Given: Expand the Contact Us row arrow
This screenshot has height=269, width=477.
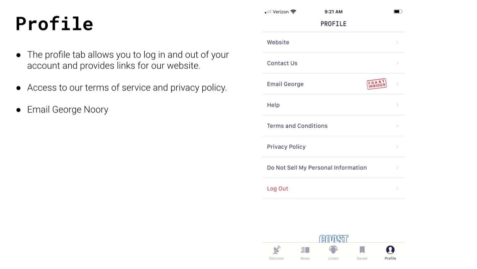Looking at the screenshot, I should pyautogui.click(x=397, y=63).
